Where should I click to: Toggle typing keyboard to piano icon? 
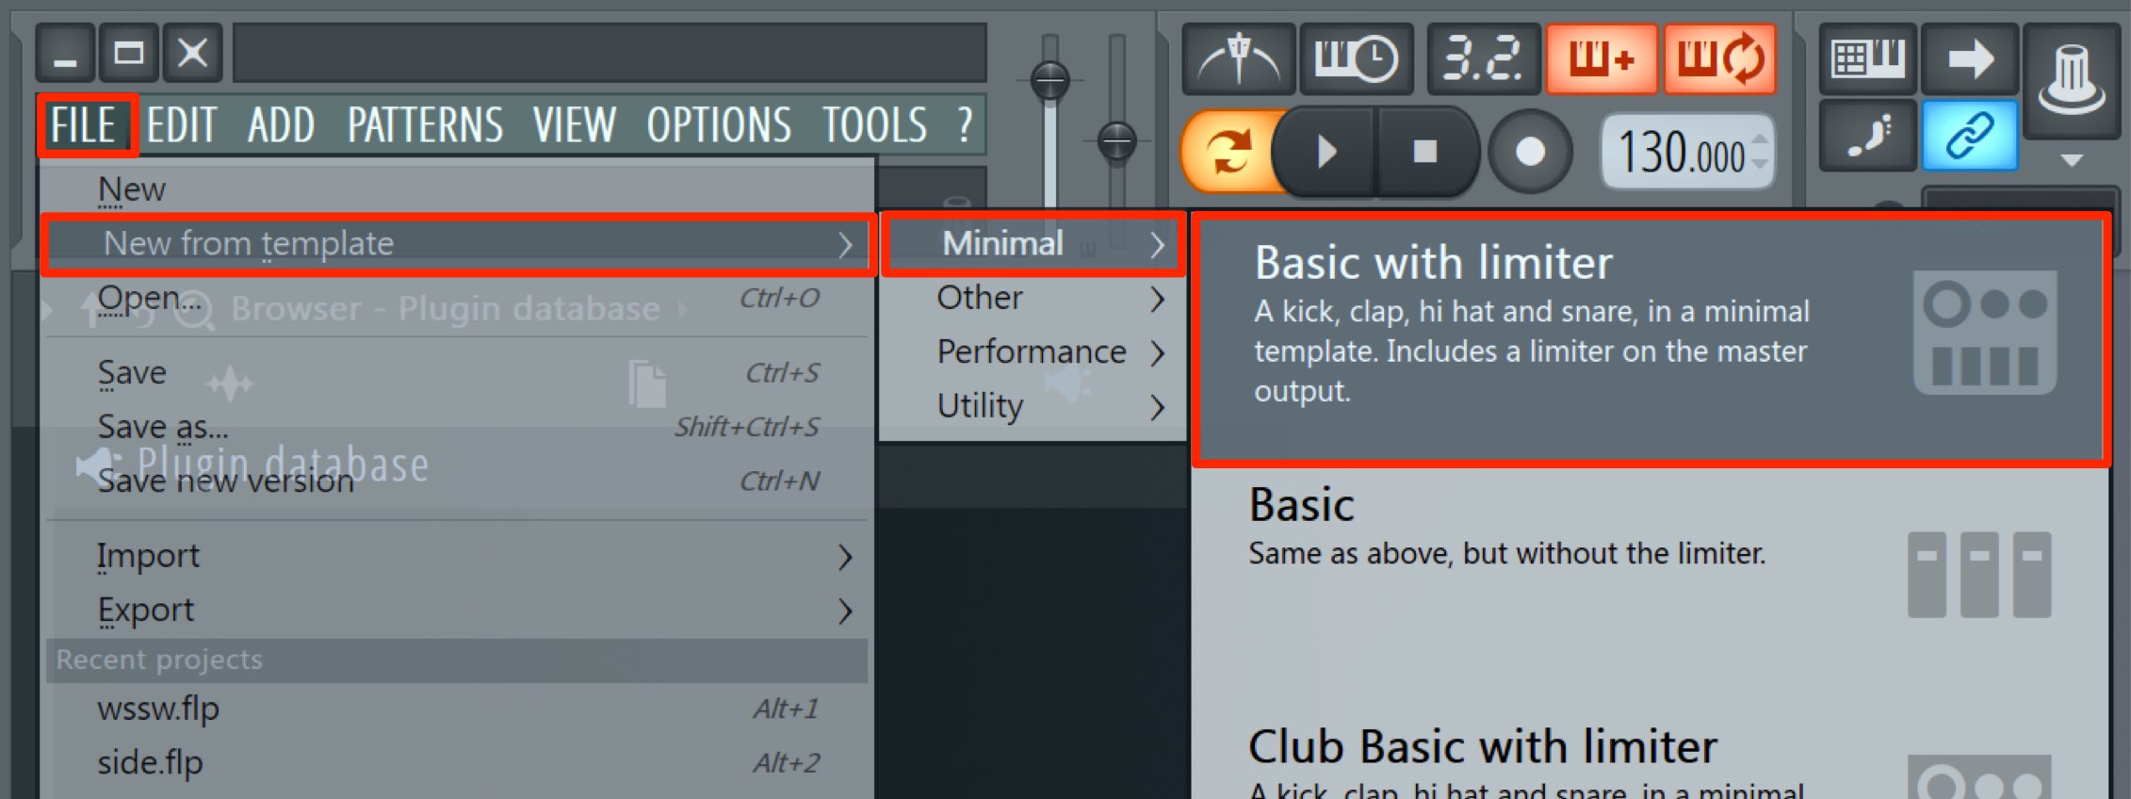point(1868,59)
